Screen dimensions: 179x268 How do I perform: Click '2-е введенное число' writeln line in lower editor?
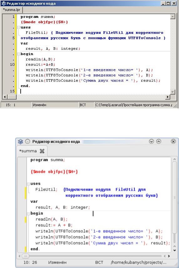click(99, 237)
